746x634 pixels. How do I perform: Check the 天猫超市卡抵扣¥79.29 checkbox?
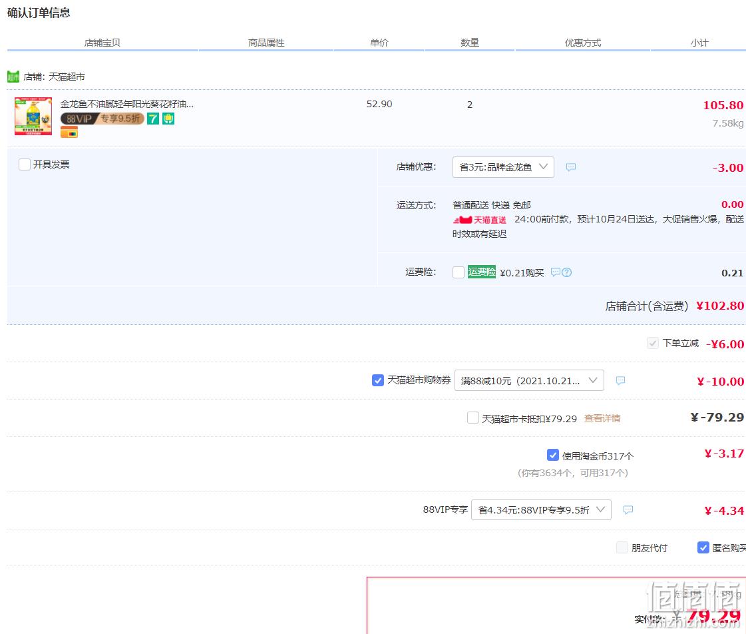[473, 418]
